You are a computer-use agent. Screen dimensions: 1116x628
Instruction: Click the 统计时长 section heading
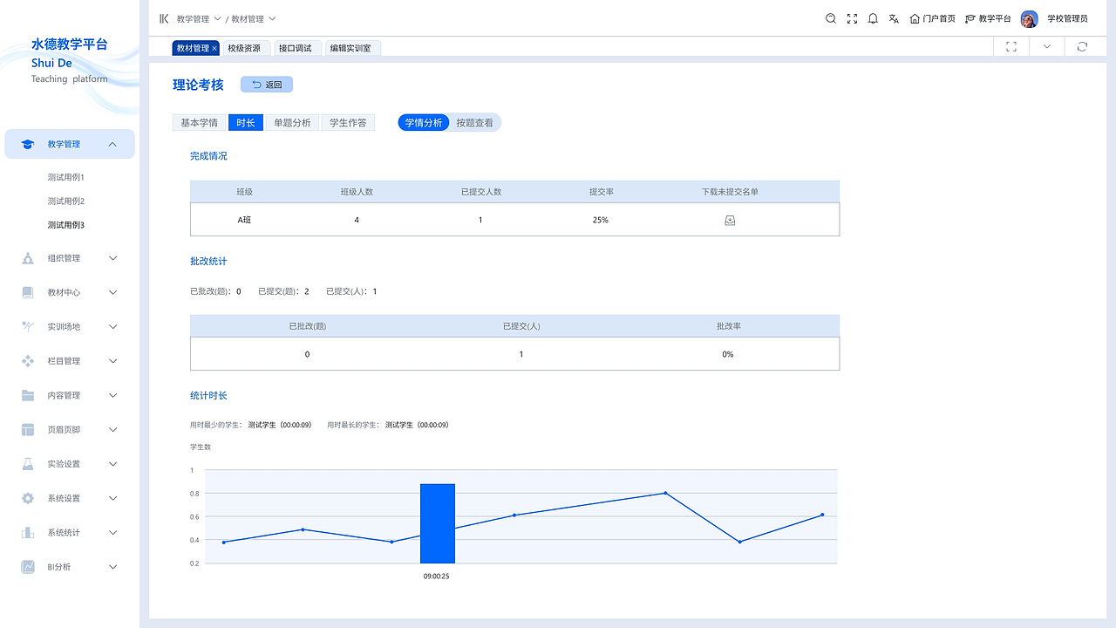click(208, 396)
